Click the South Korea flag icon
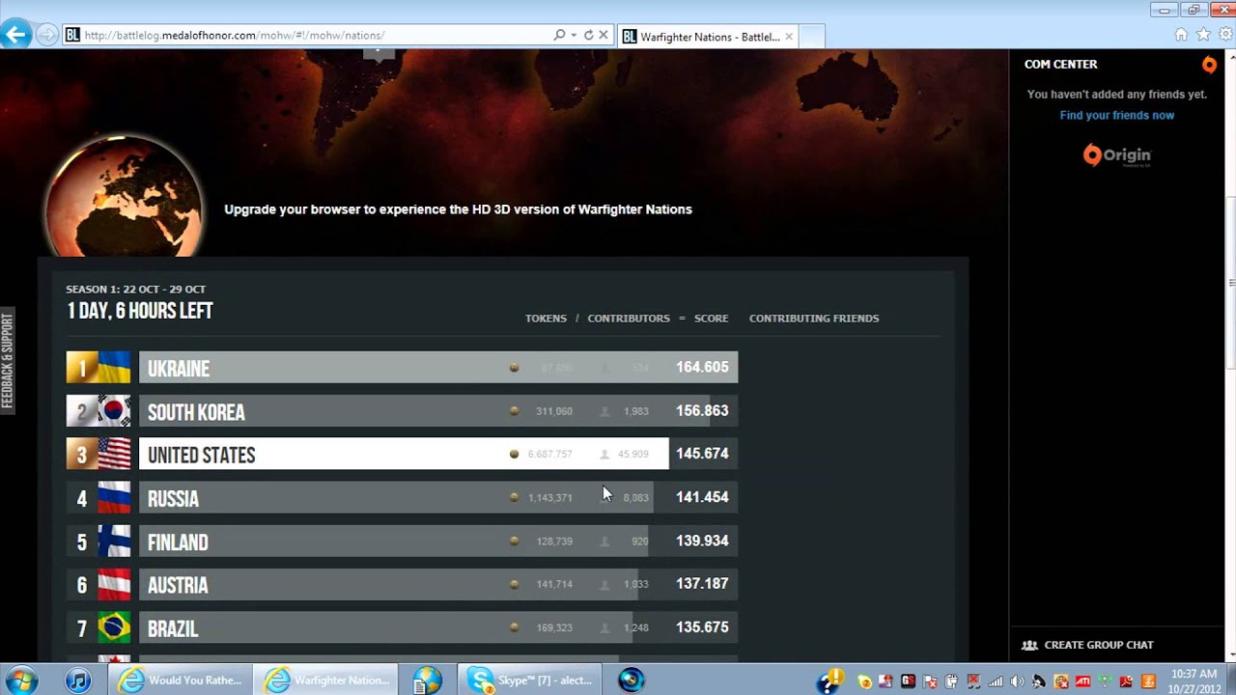This screenshot has height=695, width=1236. click(x=114, y=411)
